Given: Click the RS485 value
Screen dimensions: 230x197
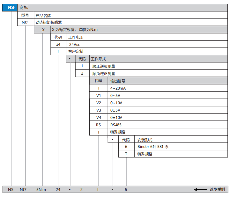Looking at the screenshot, I should [x=116, y=125].
